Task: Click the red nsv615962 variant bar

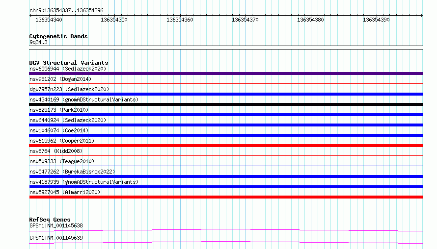Action: point(226,146)
